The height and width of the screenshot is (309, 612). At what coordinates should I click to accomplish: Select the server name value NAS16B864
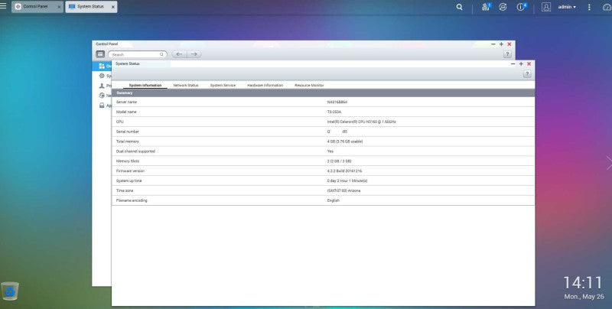coord(337,102)
